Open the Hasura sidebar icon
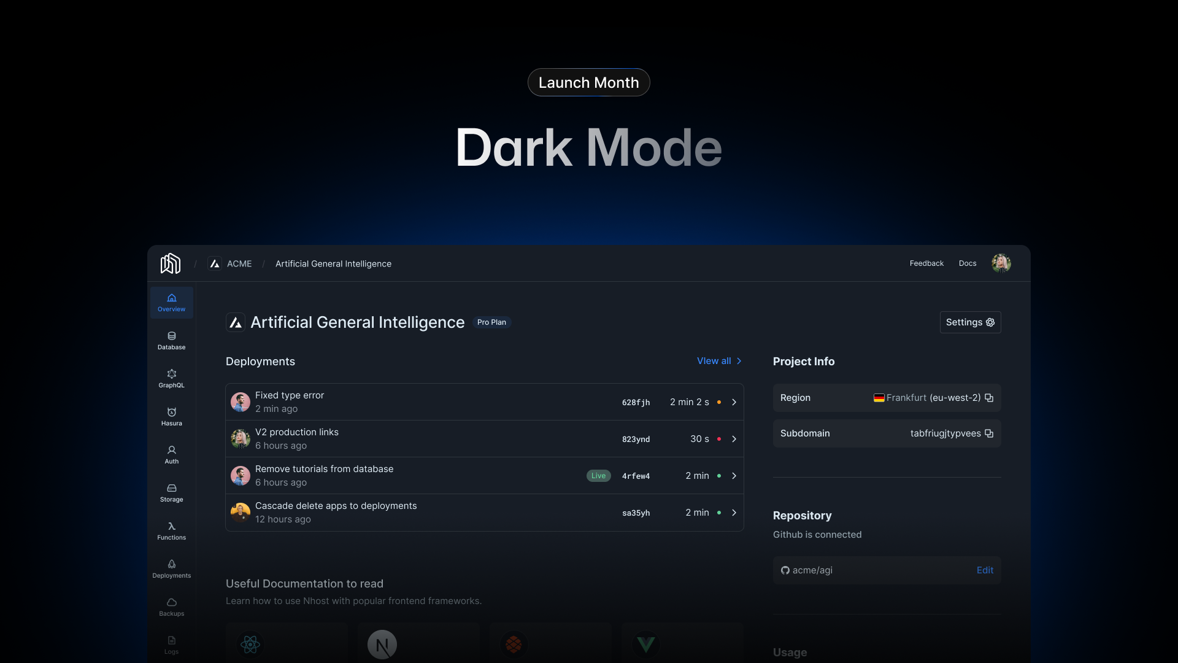The image size is (1178, 663). tap(171, 416)
